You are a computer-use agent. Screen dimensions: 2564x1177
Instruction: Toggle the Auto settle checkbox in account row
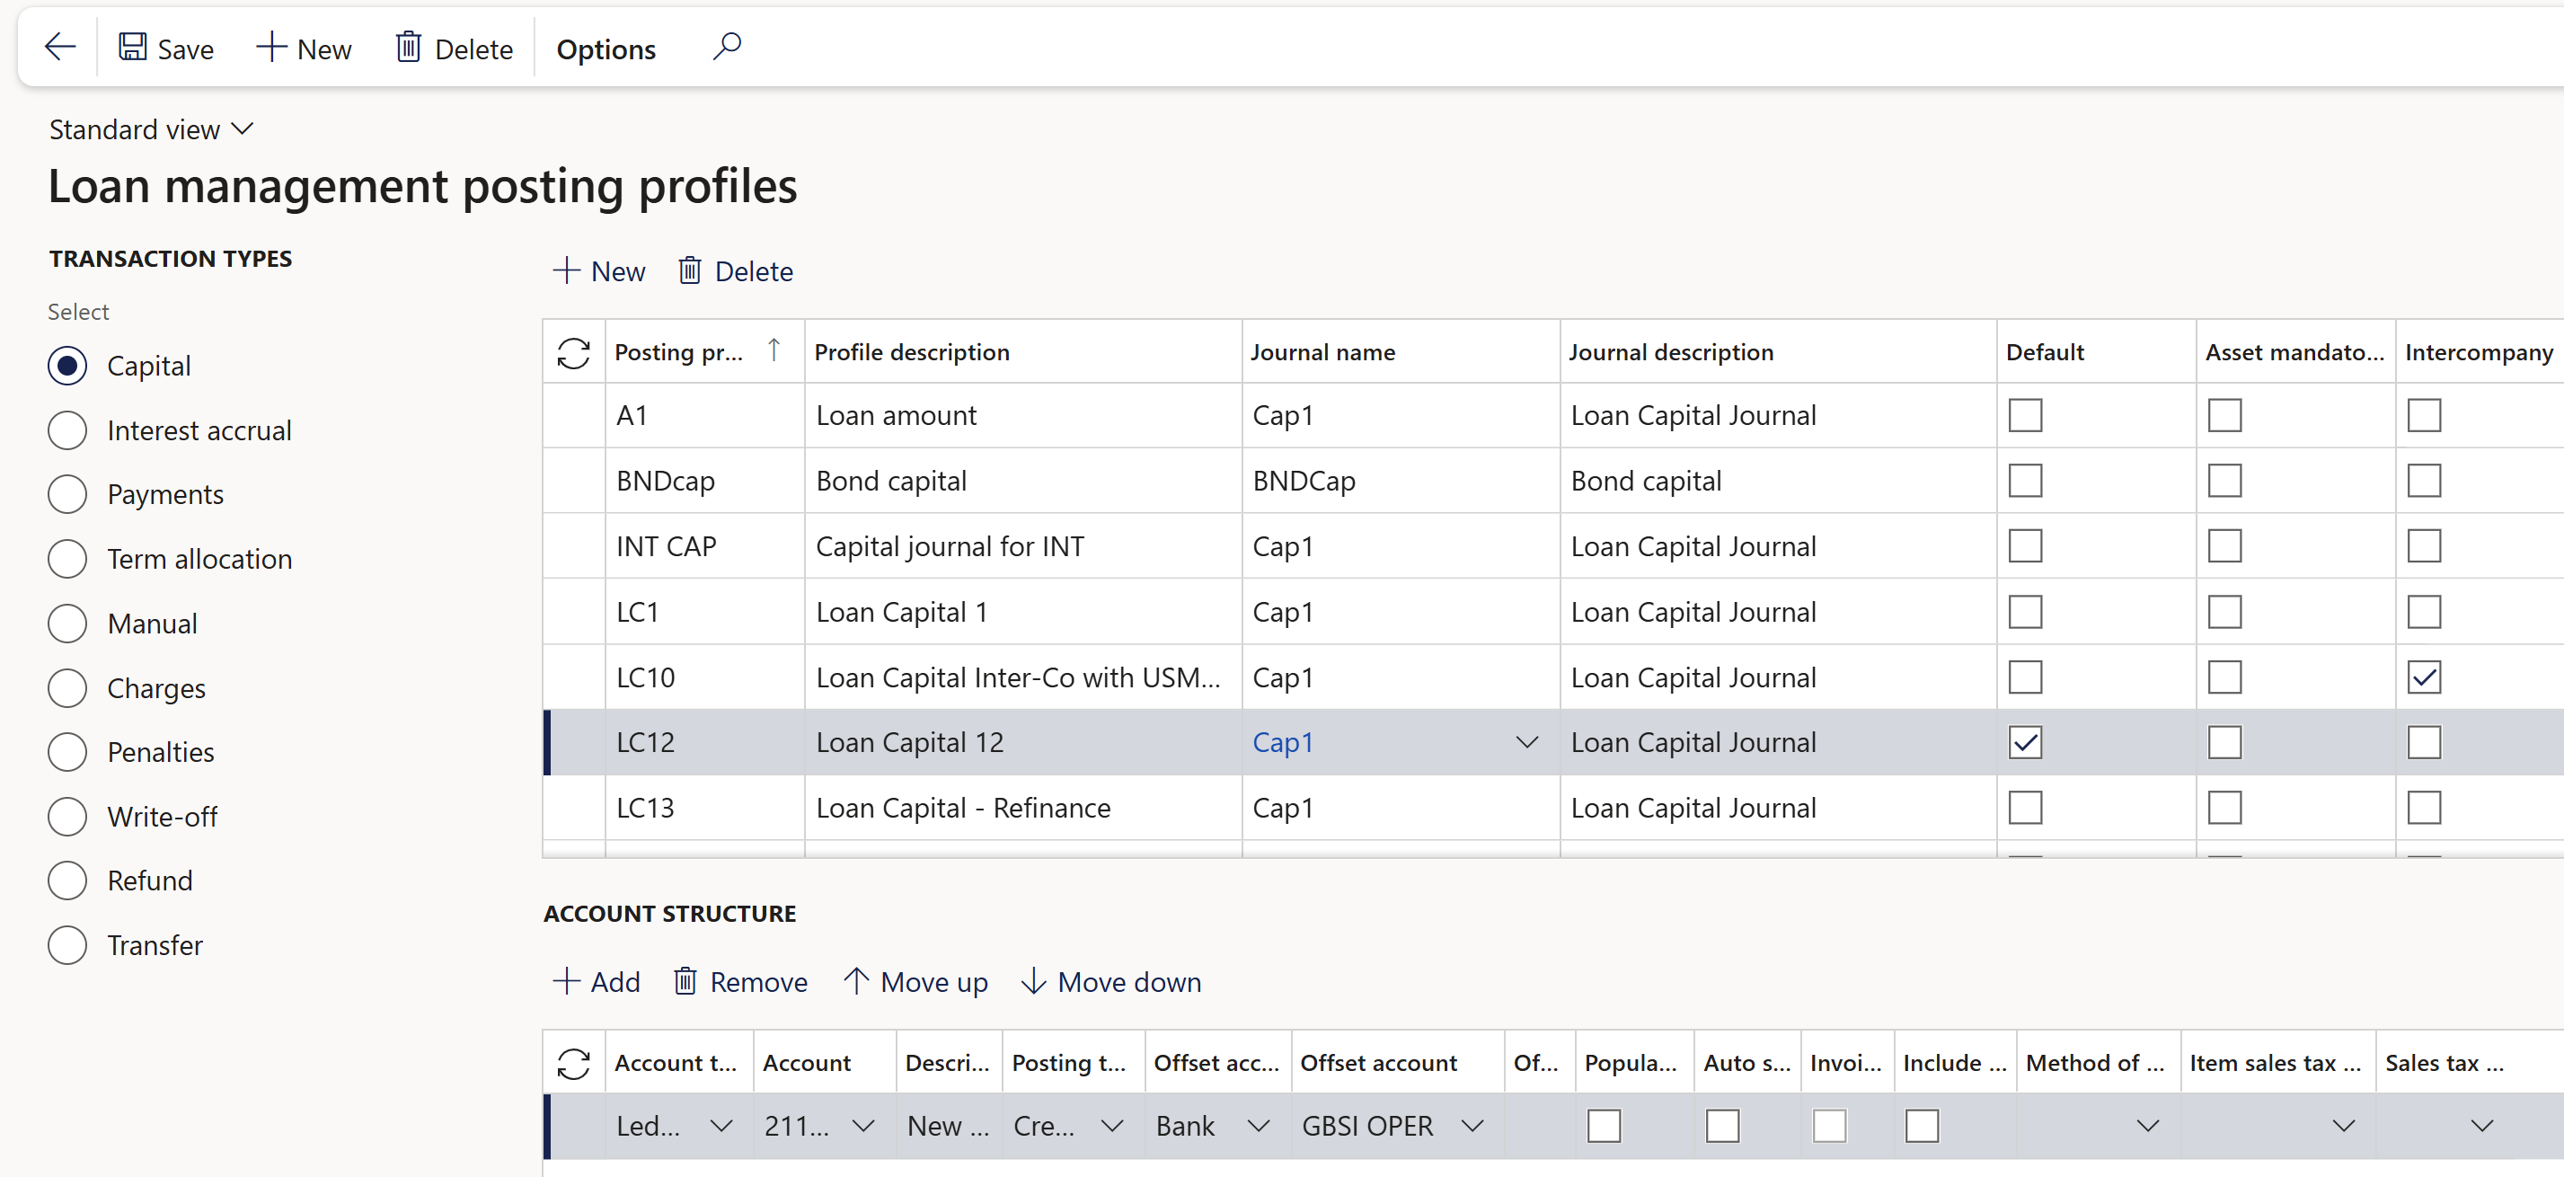click(x=1722, y=1126)
